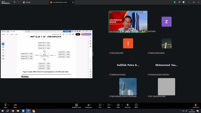
Task: Select MH - Arjia Dharma Tjahjo's gray tile
Action: (x=166, y=87)
